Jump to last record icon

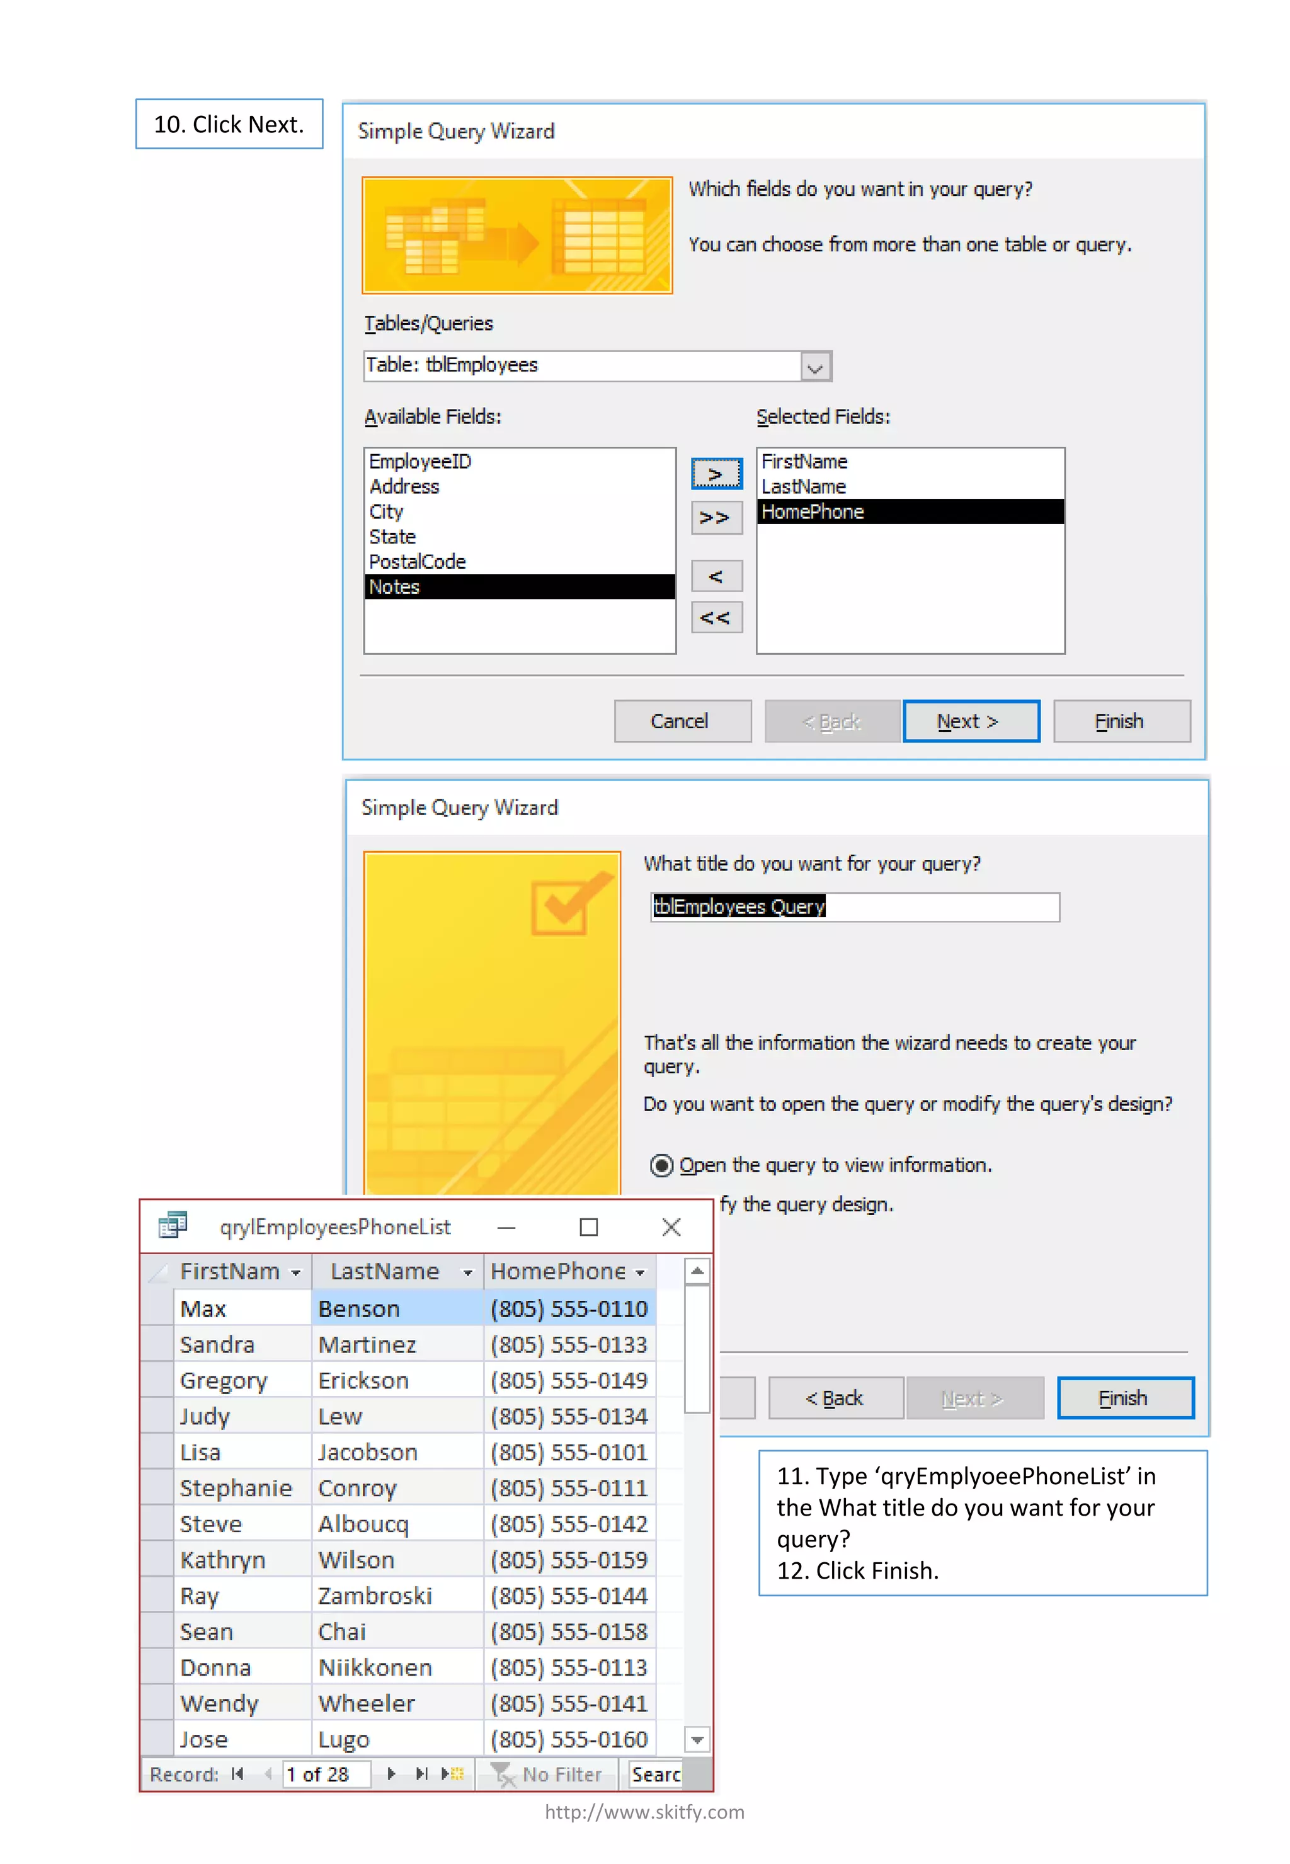[x=421, y=1773]
